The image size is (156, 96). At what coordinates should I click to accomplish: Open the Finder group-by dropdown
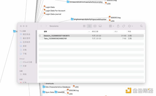click(112, 26)
